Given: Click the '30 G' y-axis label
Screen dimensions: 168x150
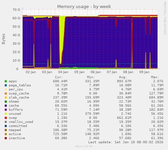Looking at the screenshot, I should click(x=16, y=44).
